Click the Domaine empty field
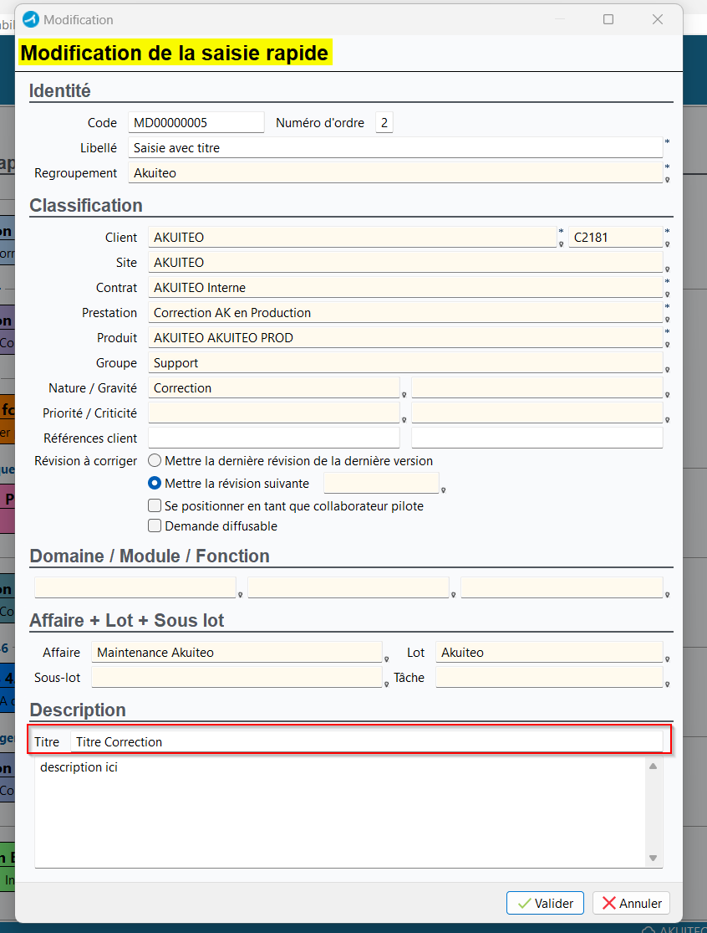 [135, 587]
